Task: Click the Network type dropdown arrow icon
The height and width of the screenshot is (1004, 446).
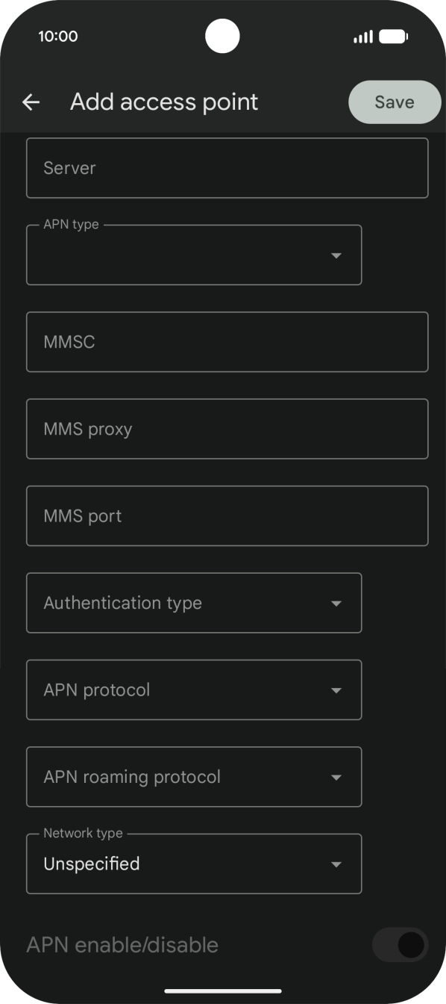Action: (336, 864)
